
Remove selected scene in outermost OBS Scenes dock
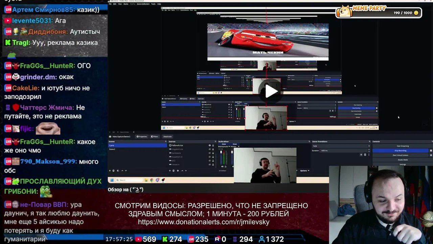pos(113,170)
